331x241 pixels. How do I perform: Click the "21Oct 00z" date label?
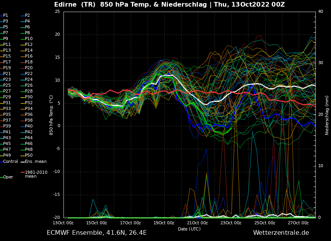coord(197,223)
